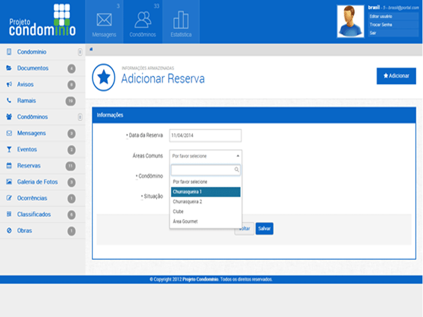Collapse the Áreas Comuns dropdown
The width and height of the screenshot is (423, 317).
pyautogui.click(x=237, y=156)
